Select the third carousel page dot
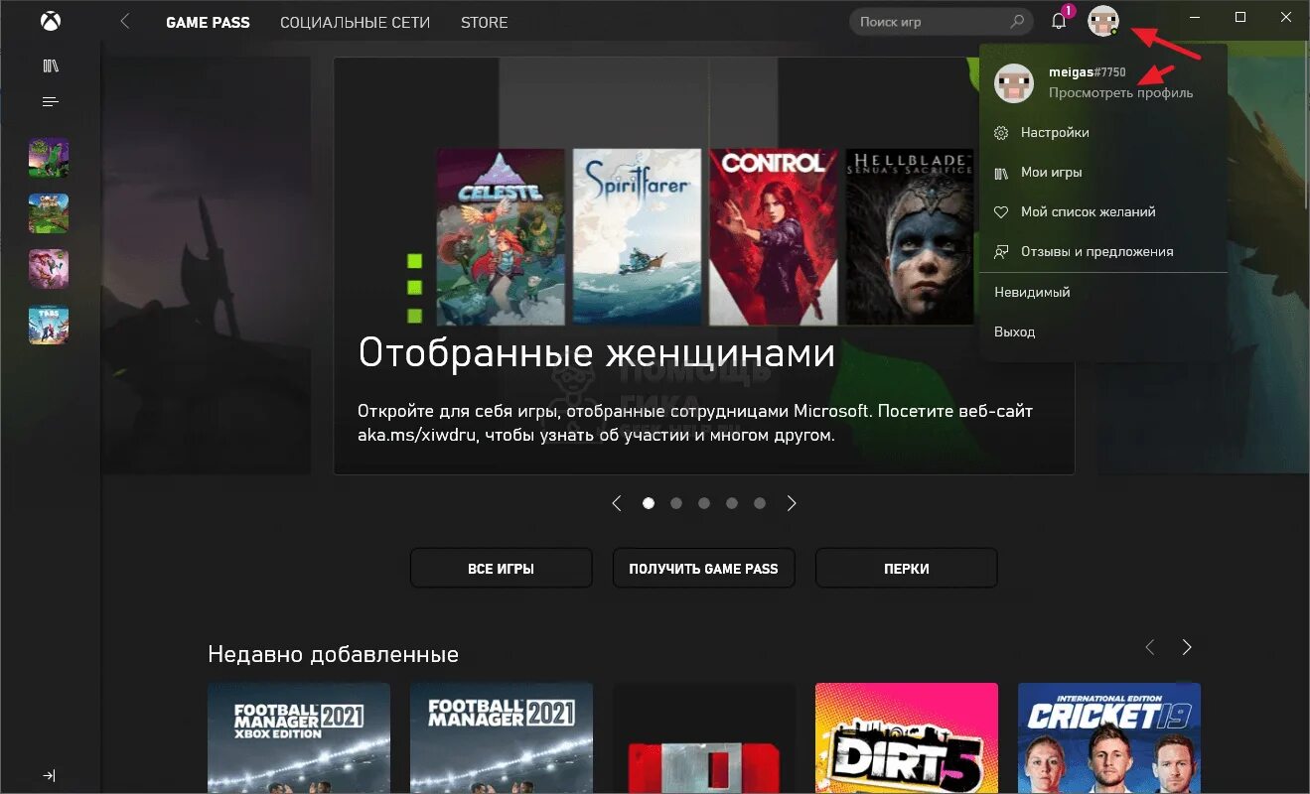 pyautogui.click(x=704, y=503)
